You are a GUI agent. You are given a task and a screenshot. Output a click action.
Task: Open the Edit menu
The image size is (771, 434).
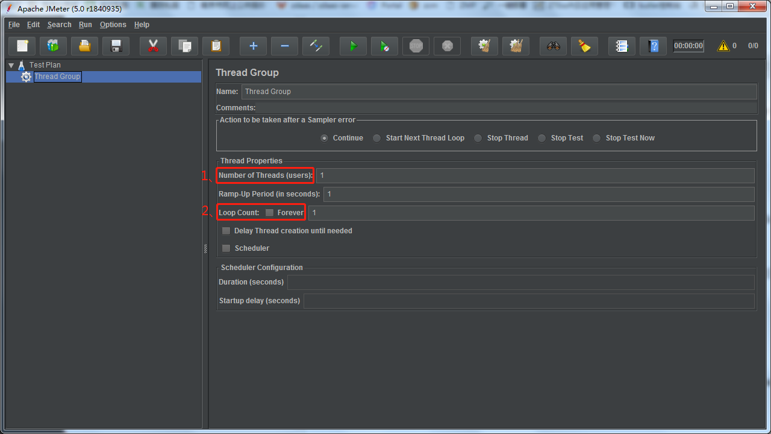33,25
